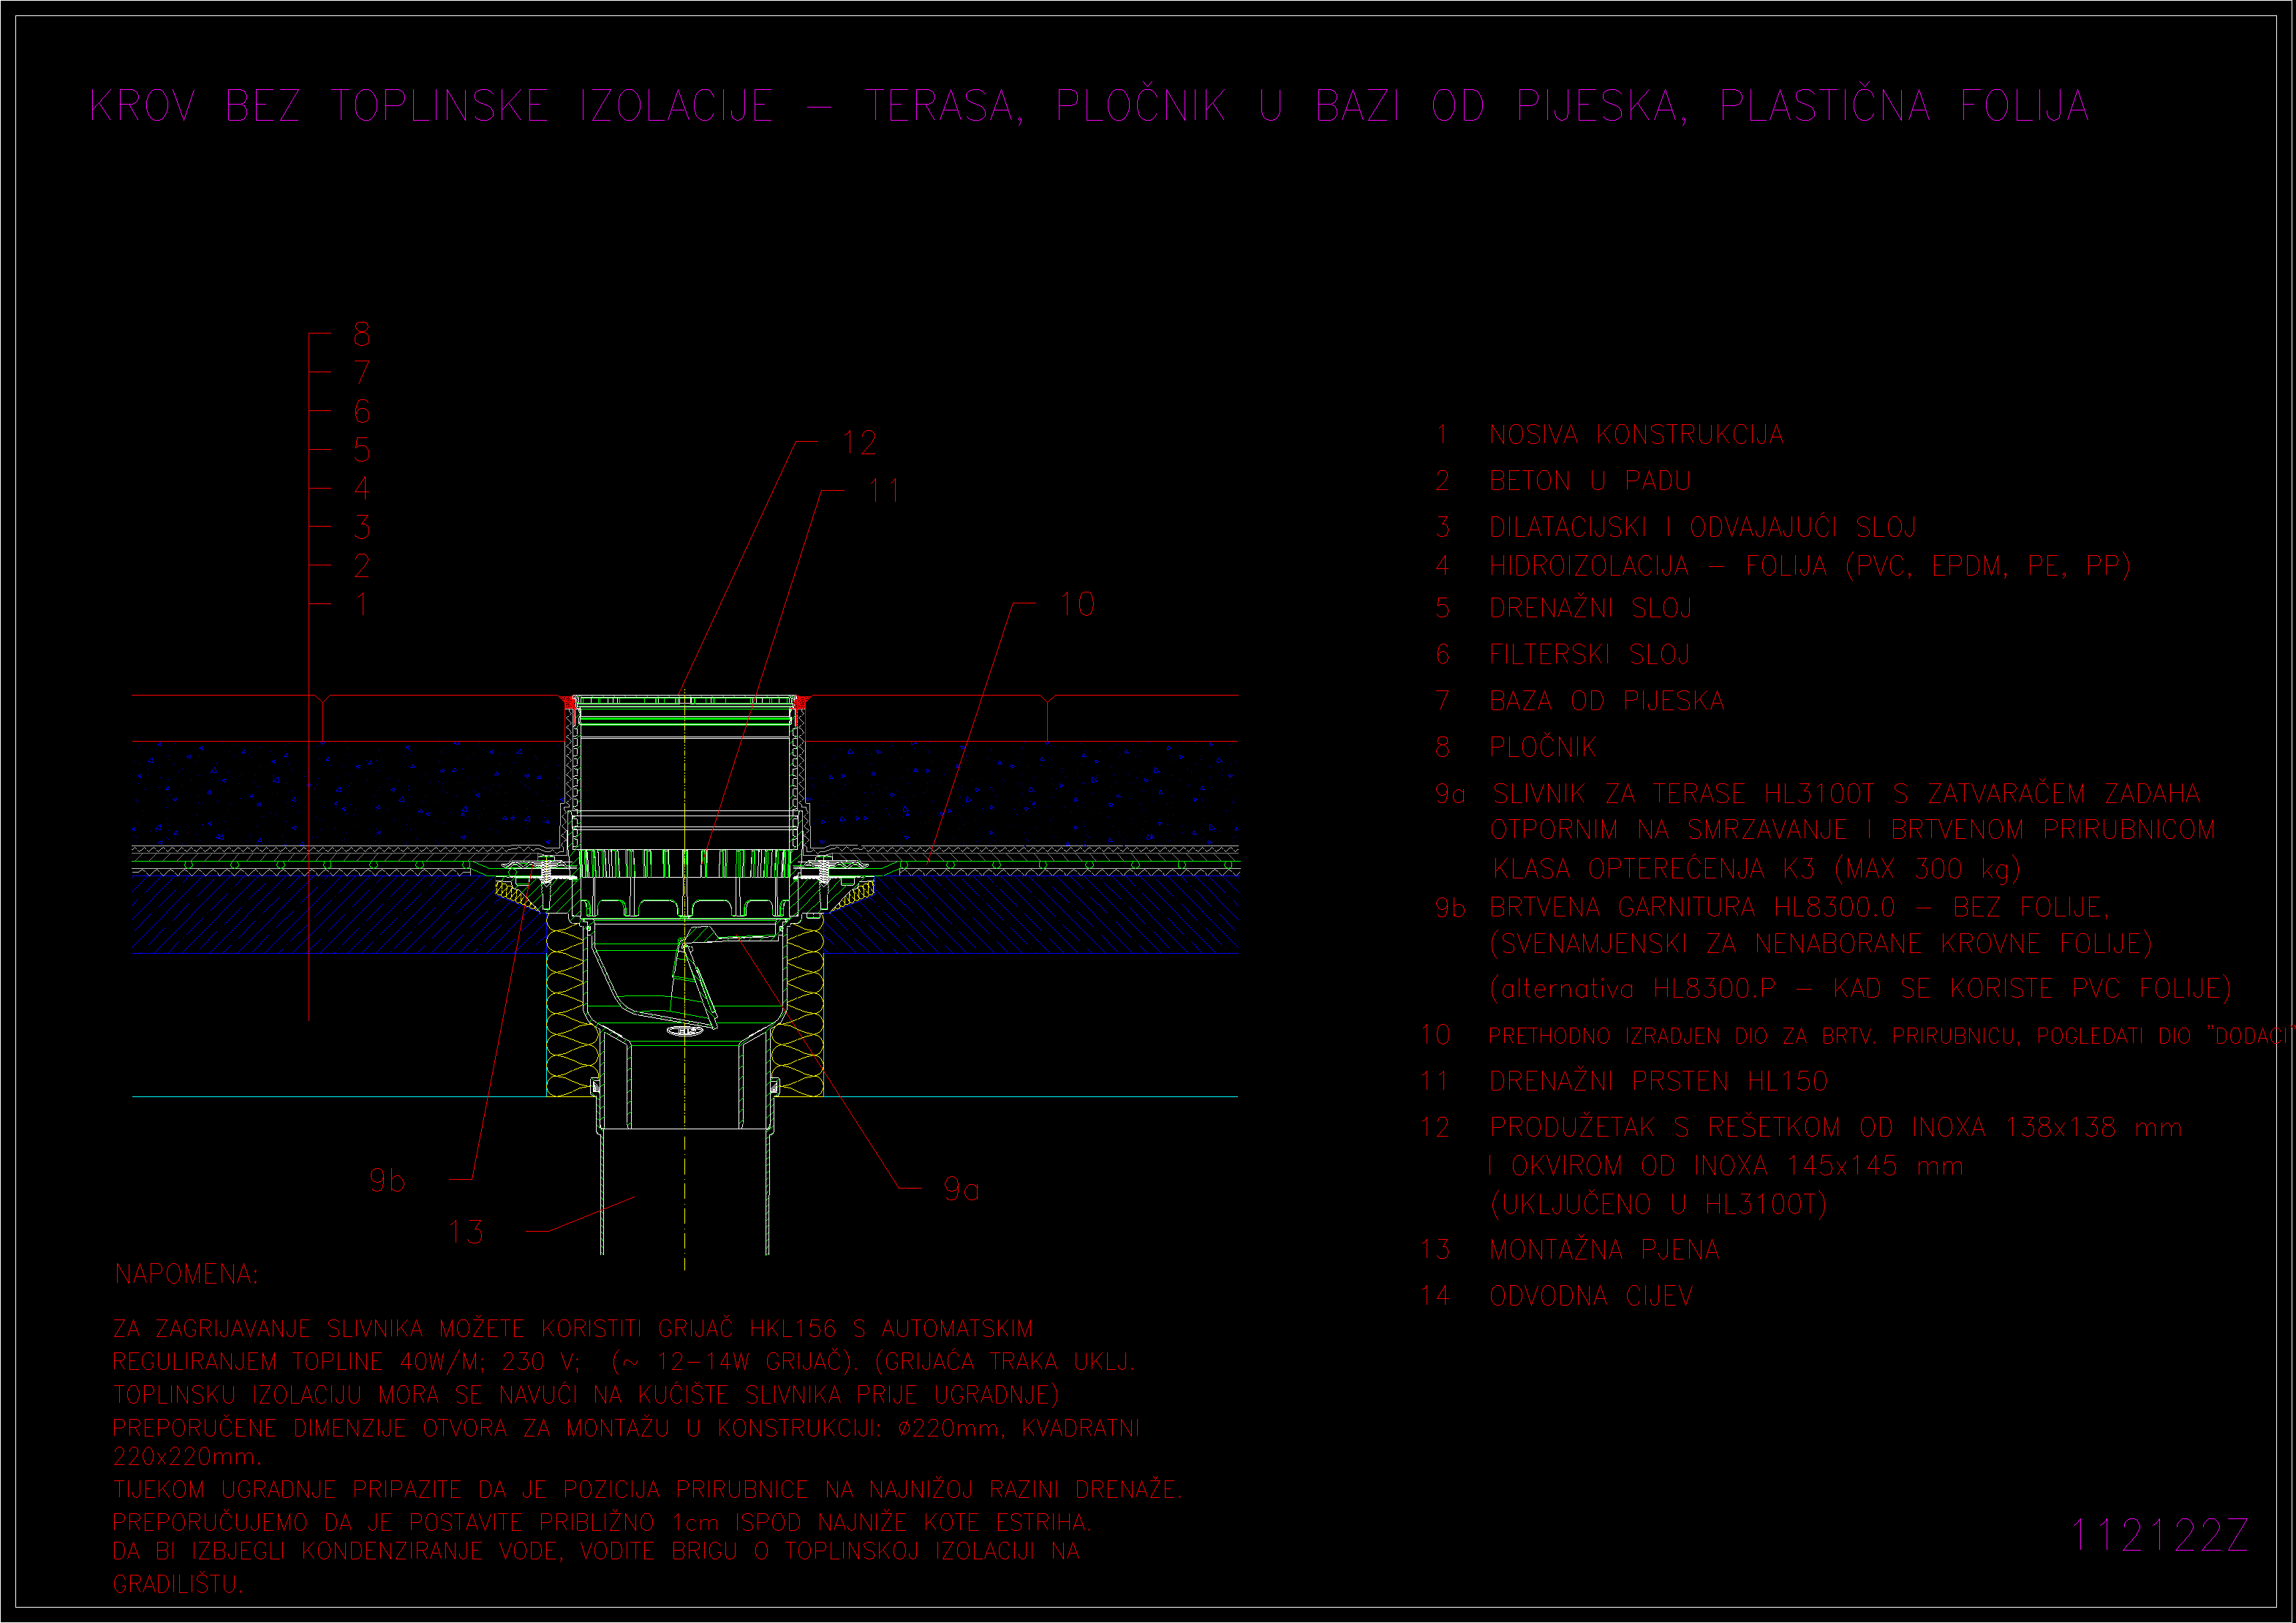Click callout label '11' above the drain
This screenshot has height=1623, width=2296.
884,491
